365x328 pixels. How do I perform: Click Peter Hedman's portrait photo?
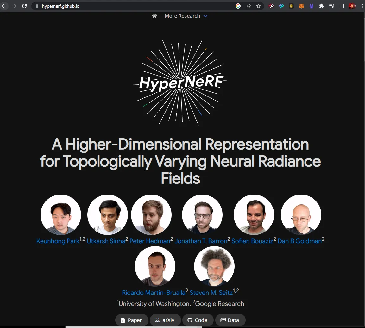tap(151, 215)
